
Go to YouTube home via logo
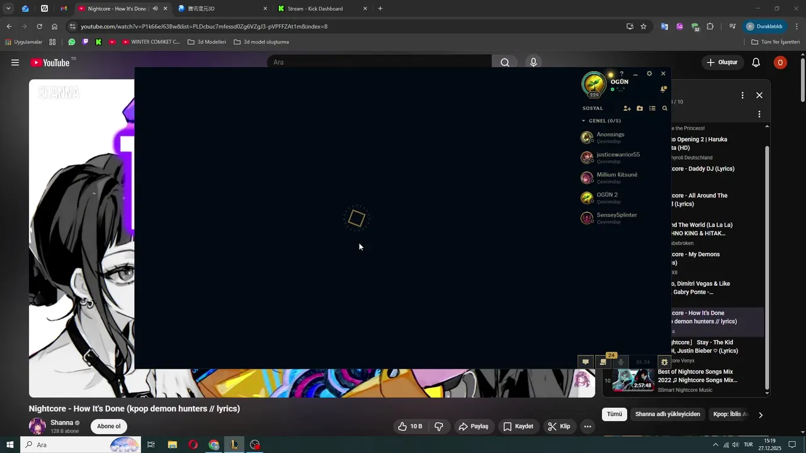click(x=50, y=62)
